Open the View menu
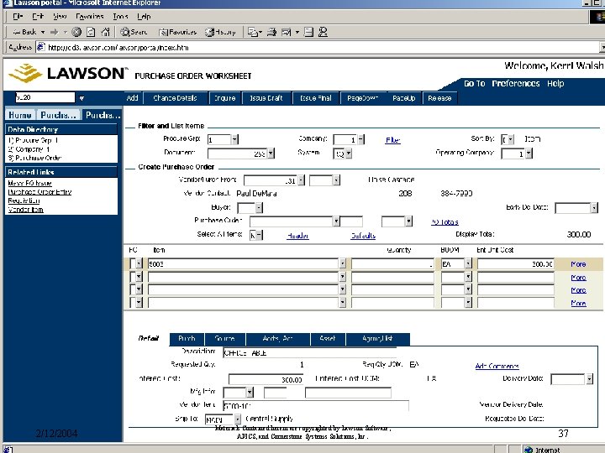The width and height of the screenshot is (605, 453). [60, 16]
